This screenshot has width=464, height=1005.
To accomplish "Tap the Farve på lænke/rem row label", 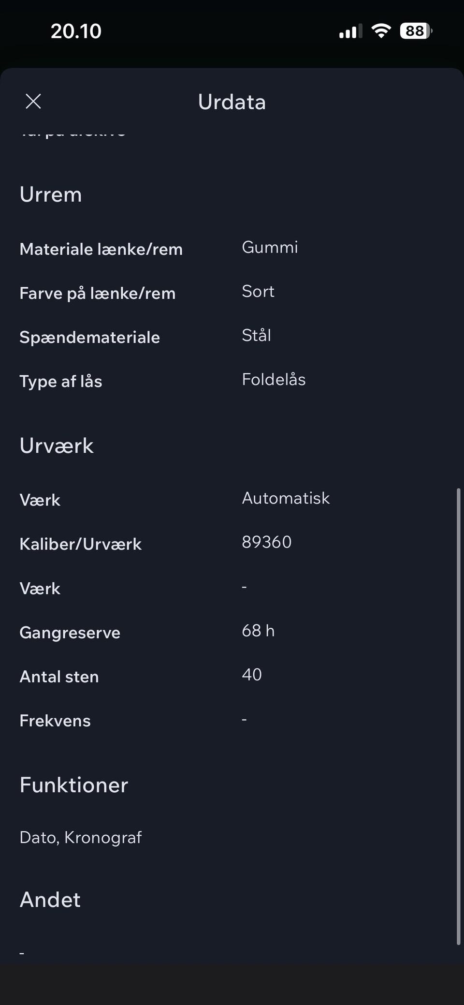I will 97,293.
